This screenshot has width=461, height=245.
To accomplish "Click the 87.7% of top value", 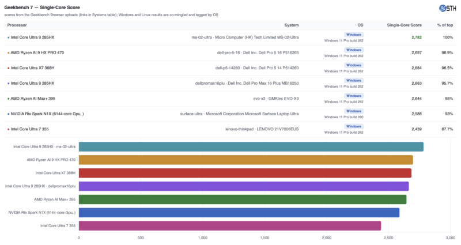I will click(x=447, y=129).
